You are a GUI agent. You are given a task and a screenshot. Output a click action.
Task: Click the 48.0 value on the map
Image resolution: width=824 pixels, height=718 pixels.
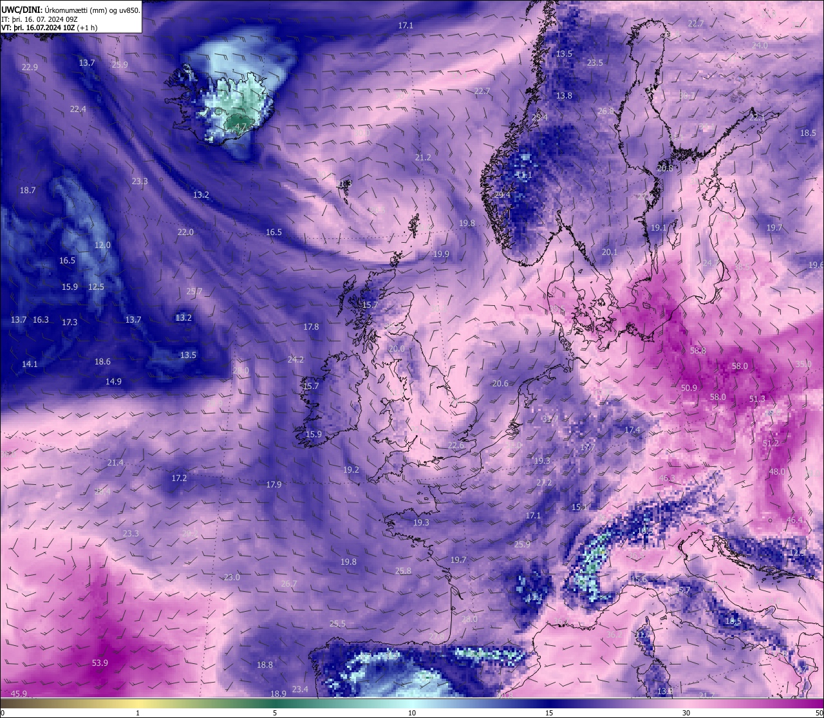(x=777, y=471)
